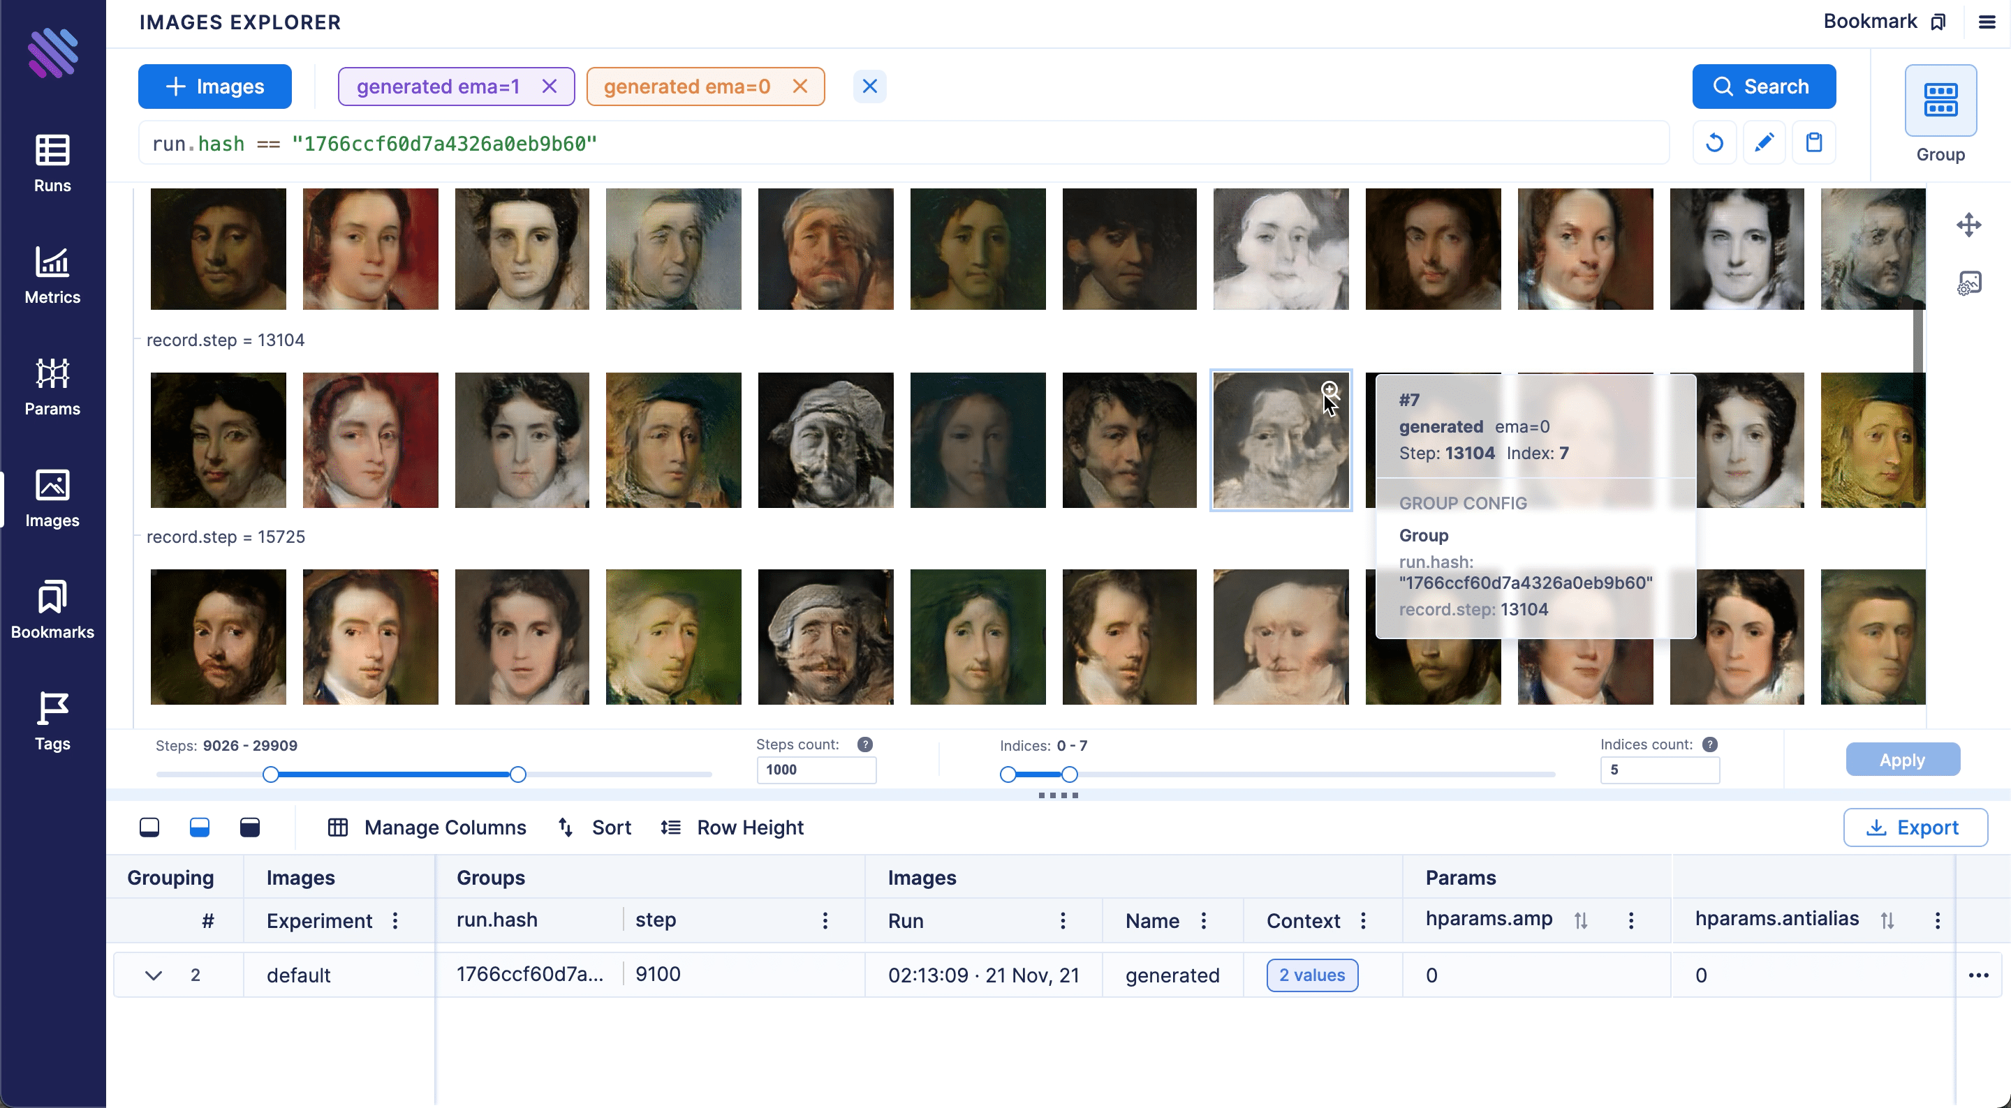Reset the query with the undo icon
This screenshot has width=2011, height=1108.
(x=1714, y=143)
